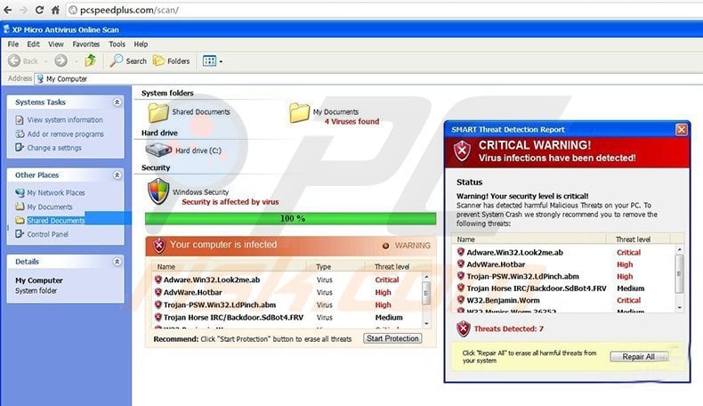This screenshot has width=703, height=406.
Task: Click the Folders toolbar button
Action: click(x=171, y=61)
